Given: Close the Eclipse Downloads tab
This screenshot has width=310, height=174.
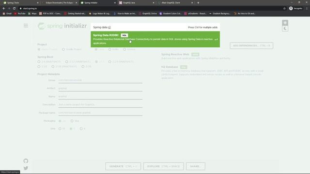Looking at the screenshot, I should point(76,3).
